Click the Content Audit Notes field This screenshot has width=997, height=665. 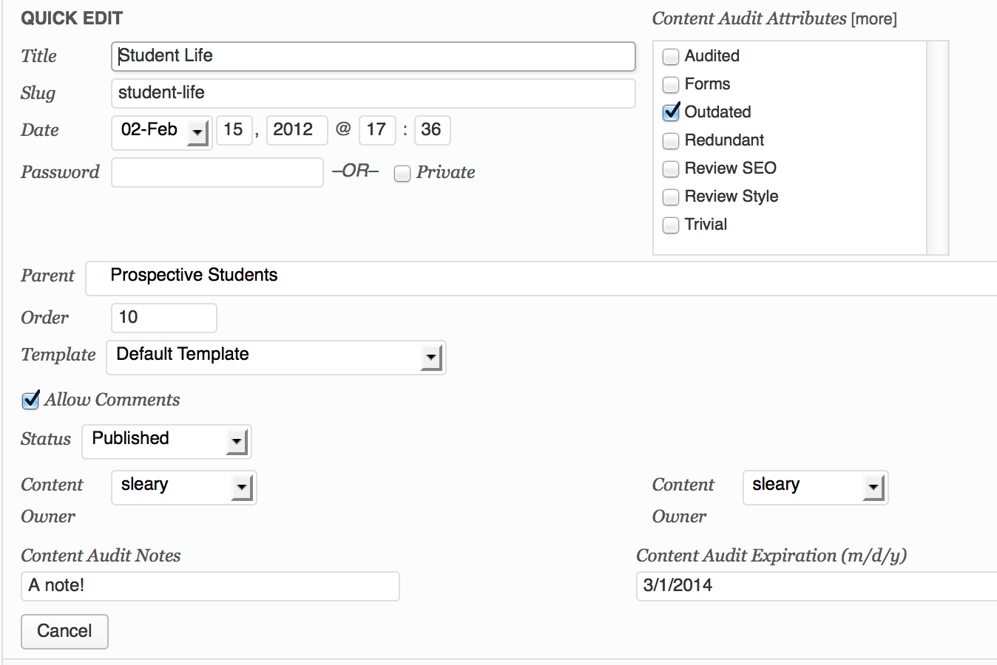coord(210,586)
